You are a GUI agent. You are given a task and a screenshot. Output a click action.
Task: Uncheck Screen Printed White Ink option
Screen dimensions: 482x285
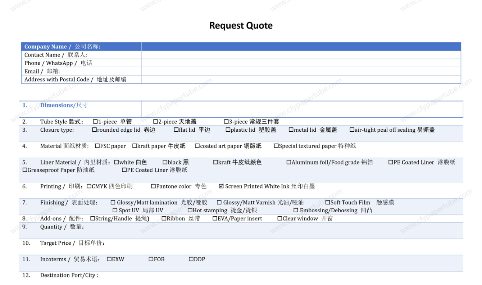tap(221, 186)
